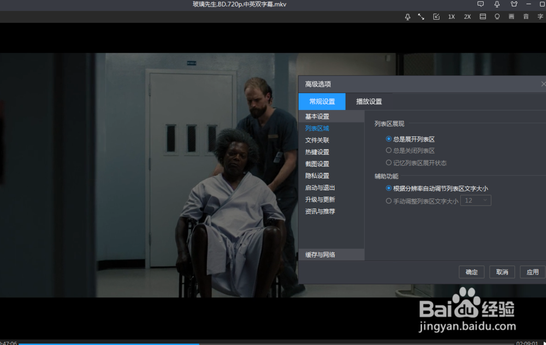
Task: Open the audio settings 音 icon
Action: click(526, 16)
